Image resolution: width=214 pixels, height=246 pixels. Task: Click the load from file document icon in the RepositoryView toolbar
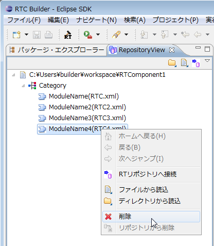click(184, 63)
